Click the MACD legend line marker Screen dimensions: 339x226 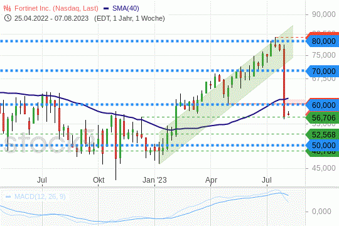(8, 196)
